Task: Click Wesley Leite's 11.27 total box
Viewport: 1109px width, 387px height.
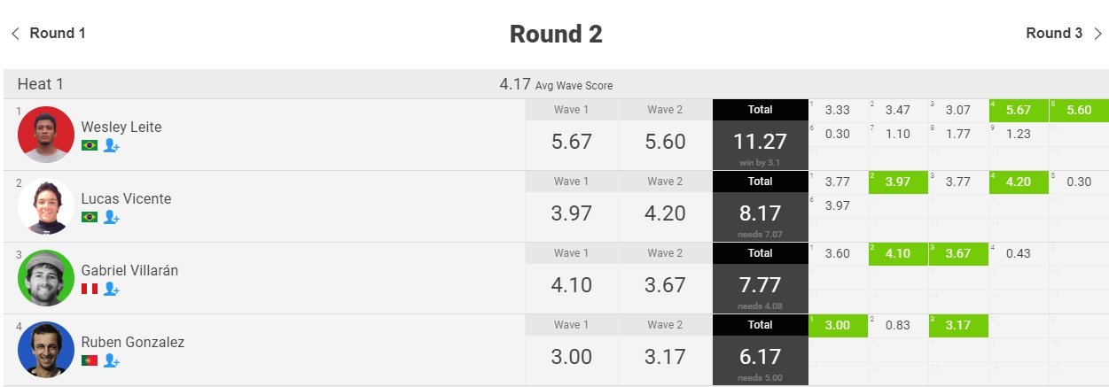Action: (761, 135)
